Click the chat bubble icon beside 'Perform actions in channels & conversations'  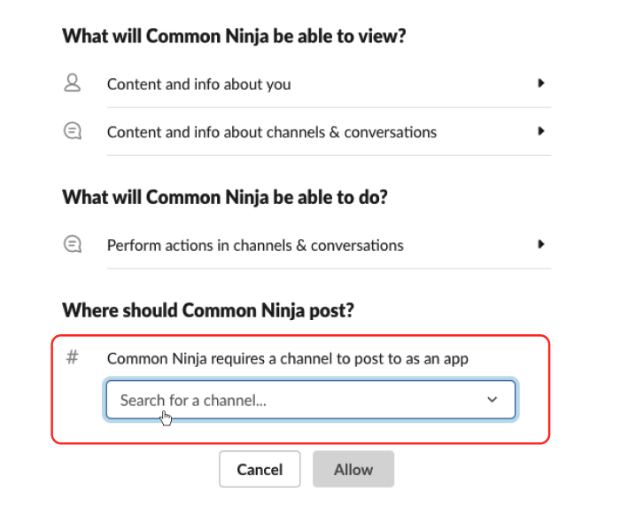(73, 245)
